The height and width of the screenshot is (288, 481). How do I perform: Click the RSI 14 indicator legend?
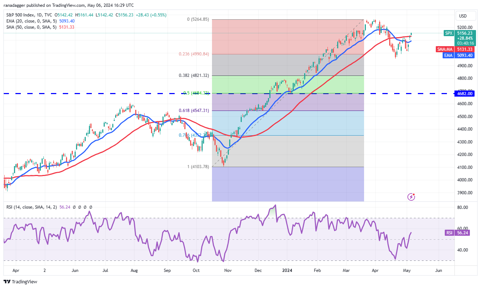click(48, 207)
